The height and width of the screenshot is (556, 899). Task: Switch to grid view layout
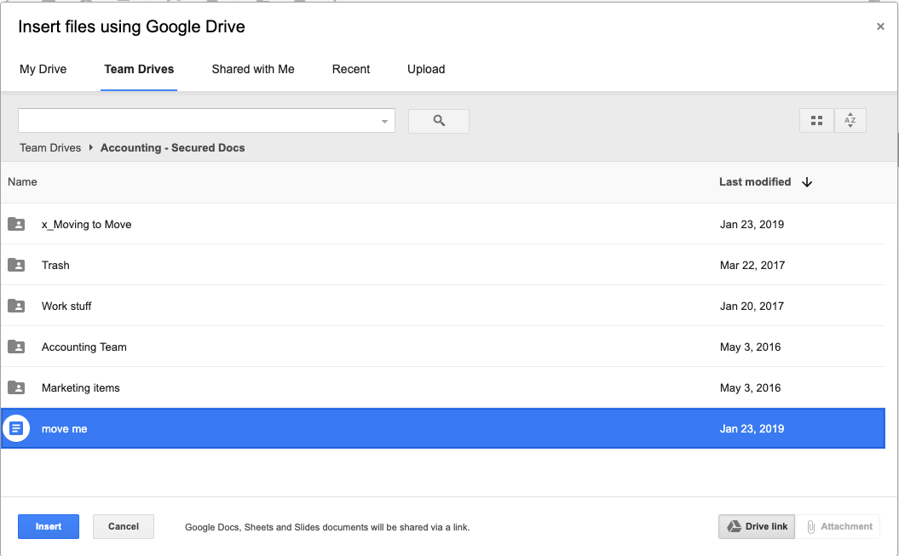(x=815, y=120)
